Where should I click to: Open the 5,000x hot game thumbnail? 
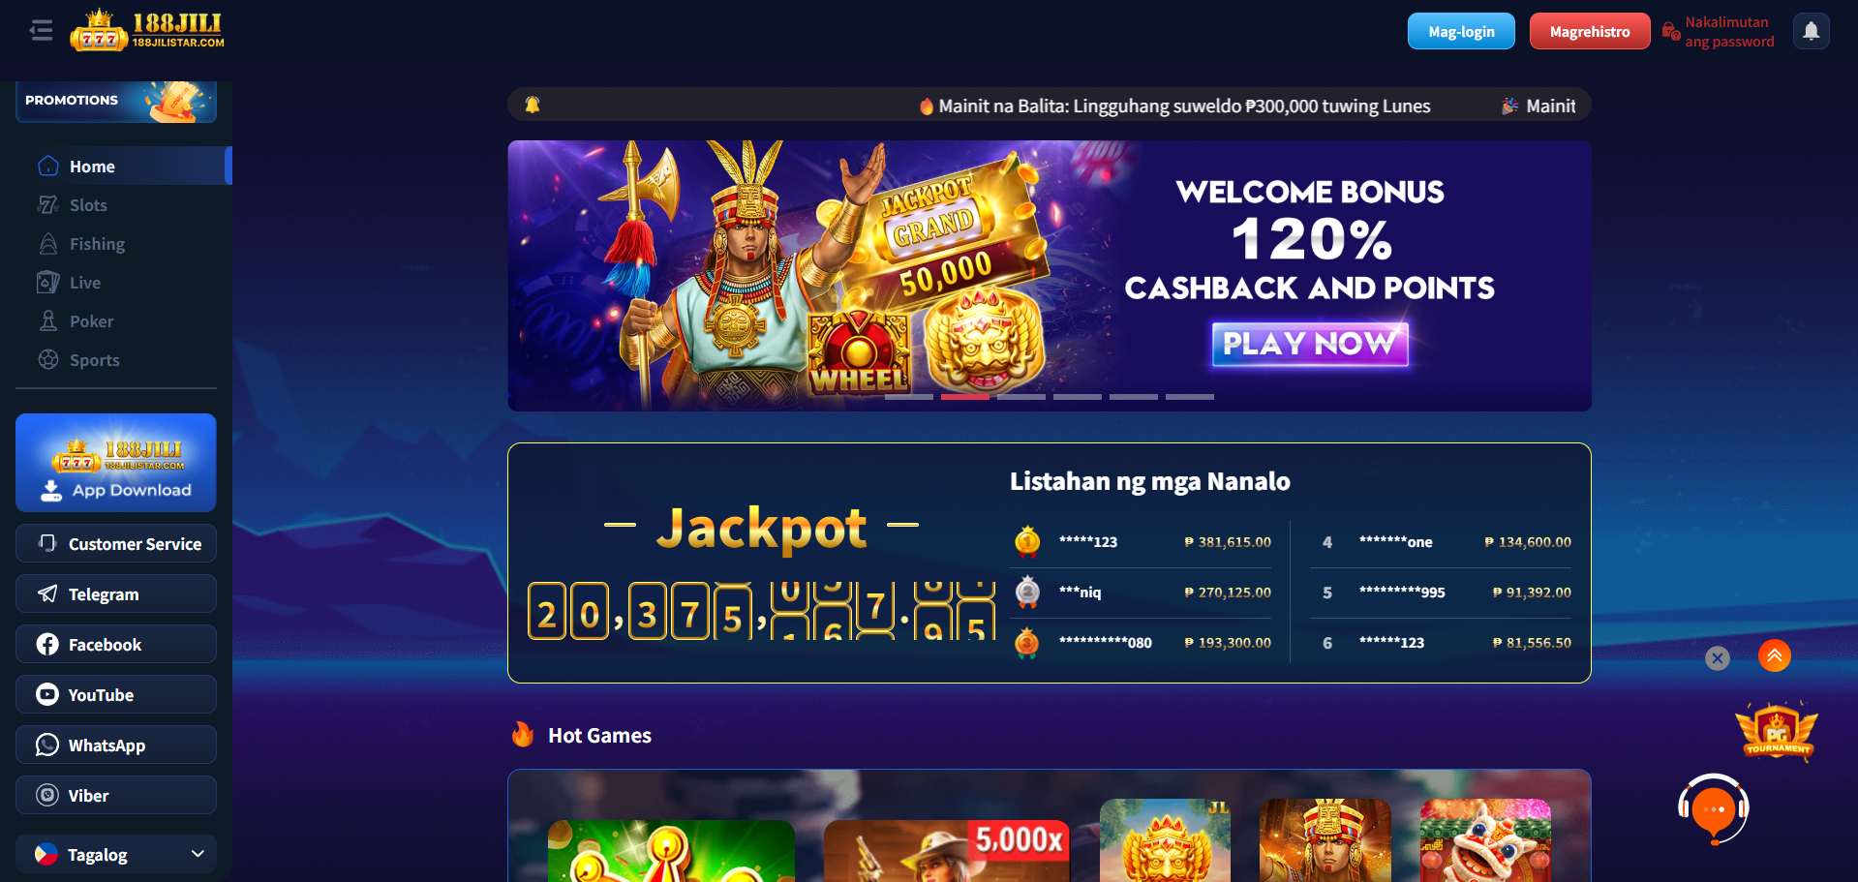946,850
